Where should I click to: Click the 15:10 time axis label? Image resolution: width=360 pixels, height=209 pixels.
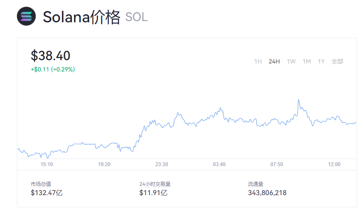coord(46,164)
